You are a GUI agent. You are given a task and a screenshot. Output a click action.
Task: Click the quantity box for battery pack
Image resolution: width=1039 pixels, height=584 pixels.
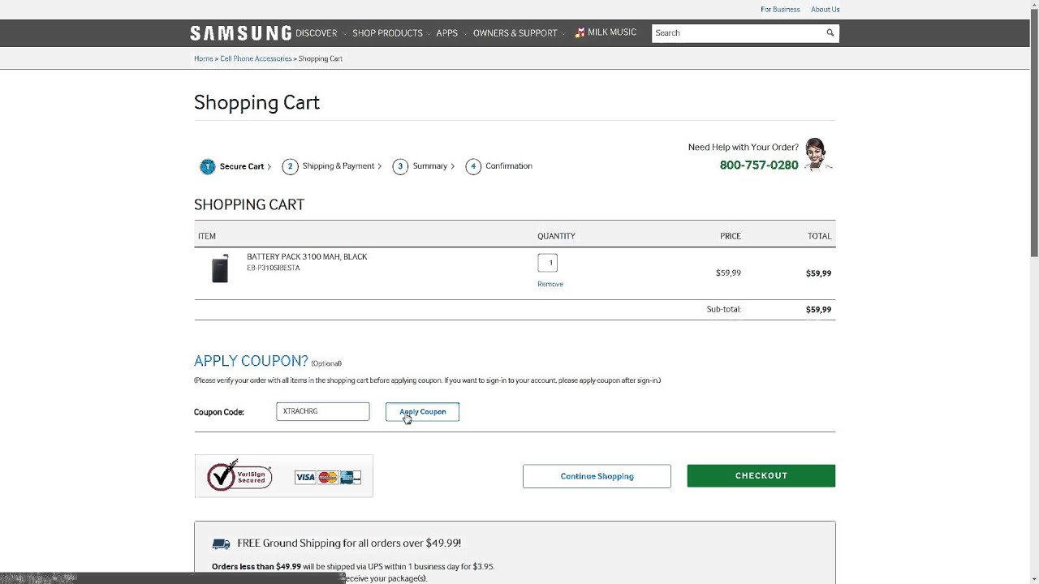(547, 263)
